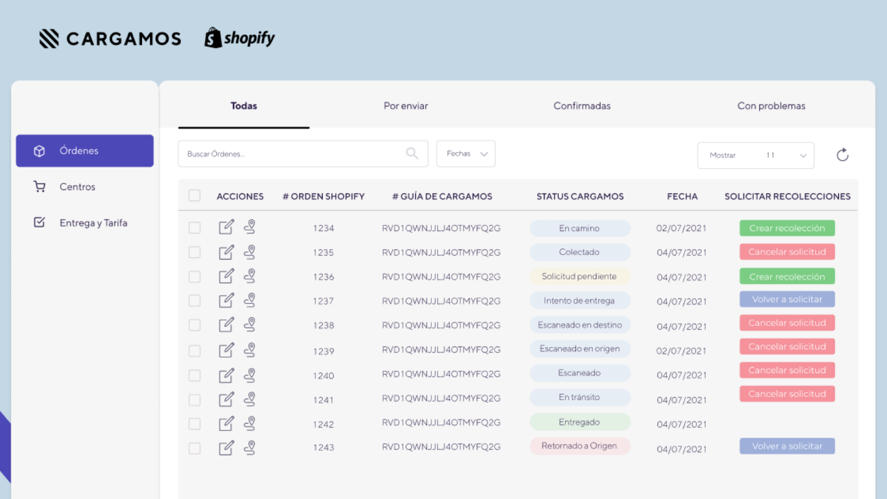Go to Centros in the sidebar
This screenshot has height=499, width=887.
point(77,187)
